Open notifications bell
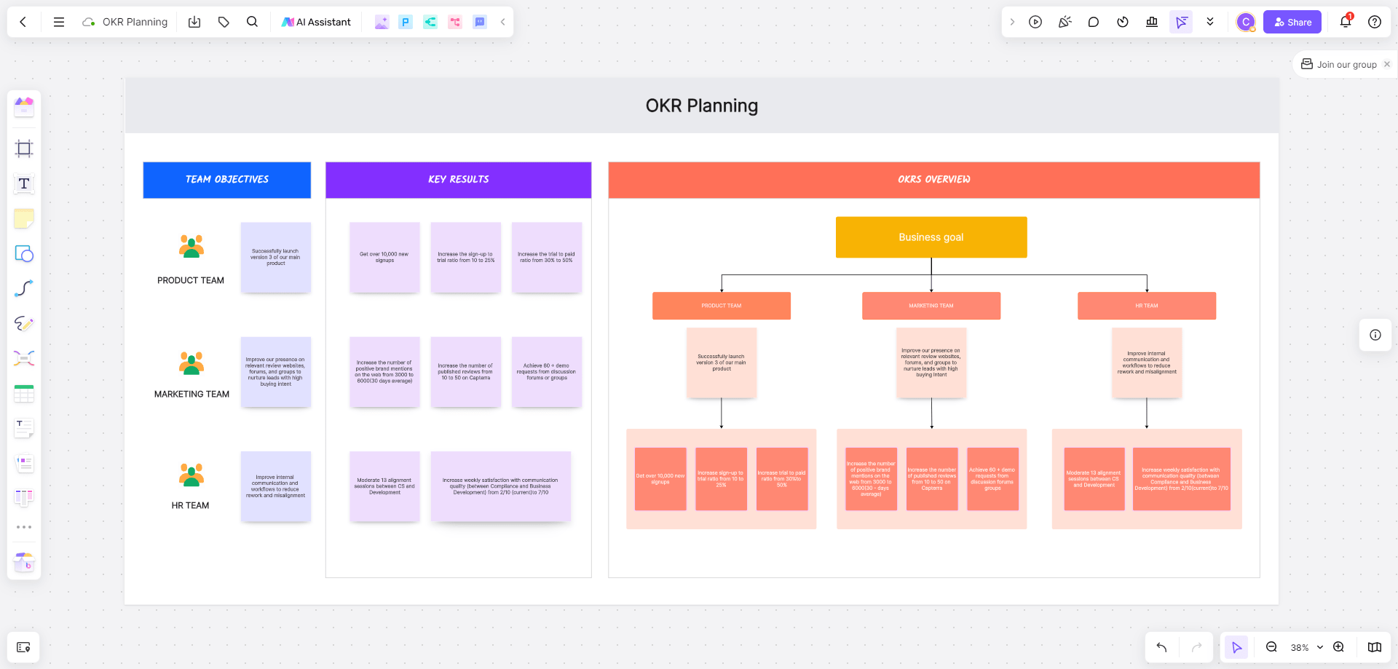 (1346, 21)
